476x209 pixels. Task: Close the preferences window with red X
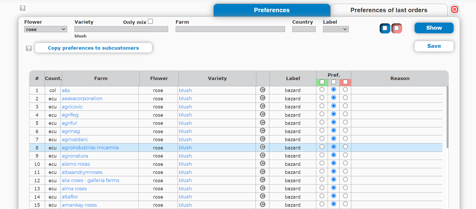[x=454, y=10]
